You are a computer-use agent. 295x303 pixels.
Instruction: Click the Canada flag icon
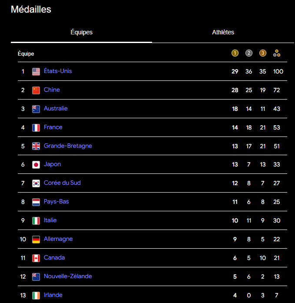[x=36, y=258]
